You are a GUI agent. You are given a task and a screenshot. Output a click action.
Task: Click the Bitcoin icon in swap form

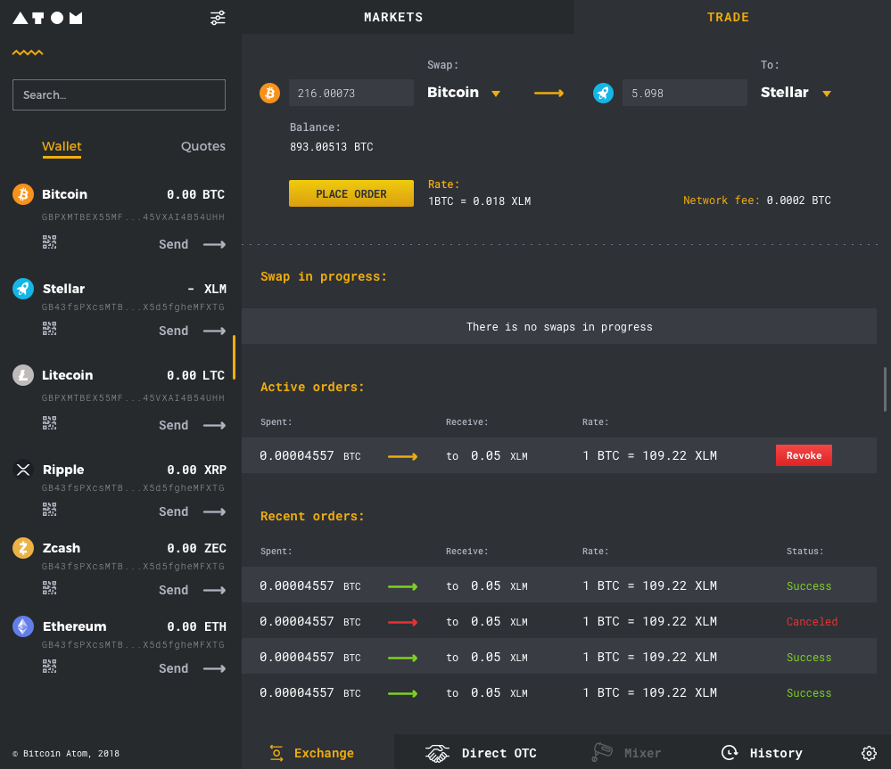click(270, 93)
